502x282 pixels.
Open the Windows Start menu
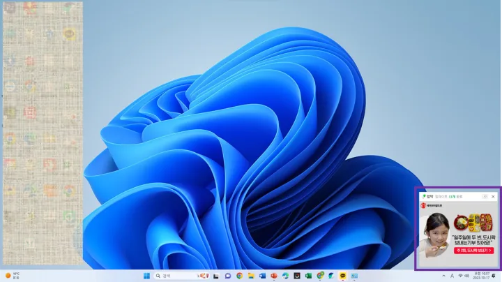click(146, 276)
